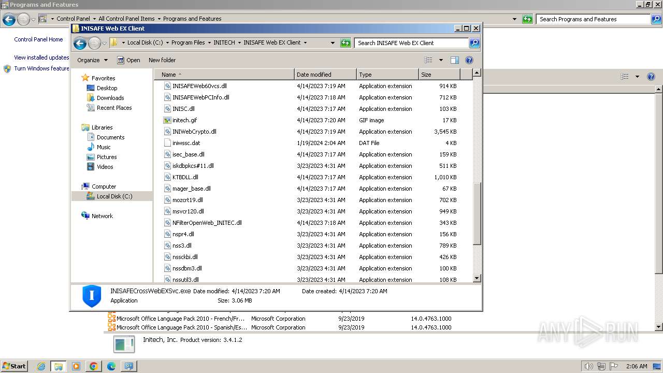Expand address bar history dropdown in INISAFE window

click(x=333, y=43)
